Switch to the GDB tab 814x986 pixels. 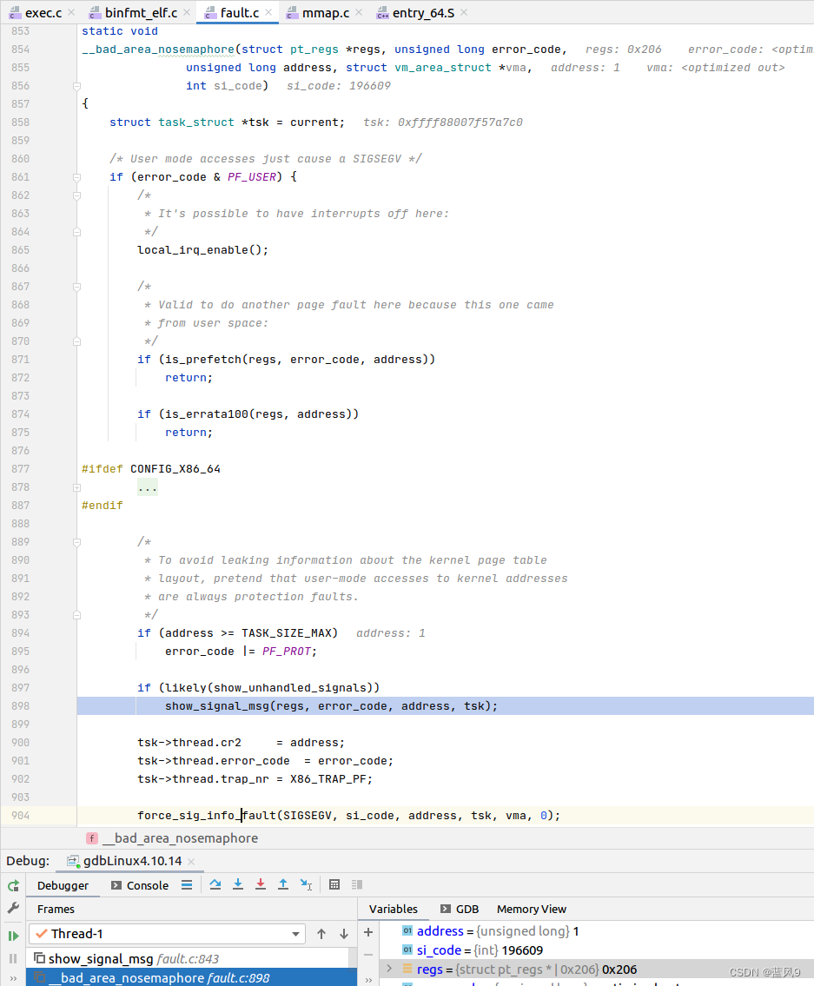tap(460, 910)
